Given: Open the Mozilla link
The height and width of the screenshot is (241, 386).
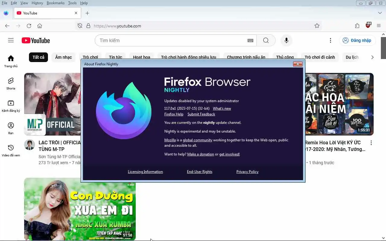Looking at the screenshot, I should pos(170,140).
